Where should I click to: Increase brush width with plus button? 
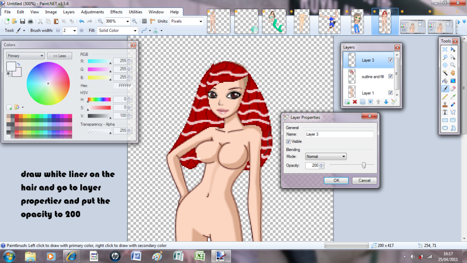81,31
